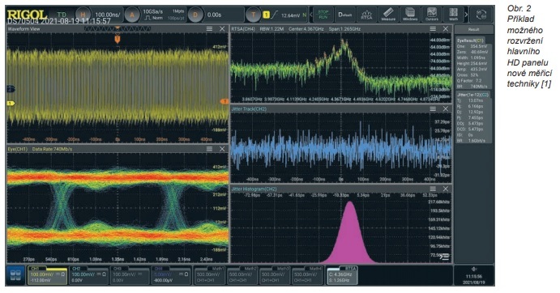Select the Jitter(1e-12)(C2) results block
This screenshot has height=293, width=560.
click(x=473, y=117)
